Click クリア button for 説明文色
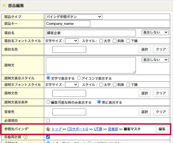Screen dimensions: 173x143 161,93
